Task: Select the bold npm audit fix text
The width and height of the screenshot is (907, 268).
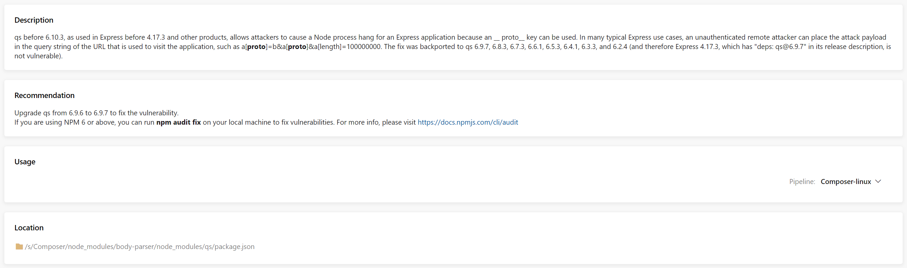Action: click(178, 122)
